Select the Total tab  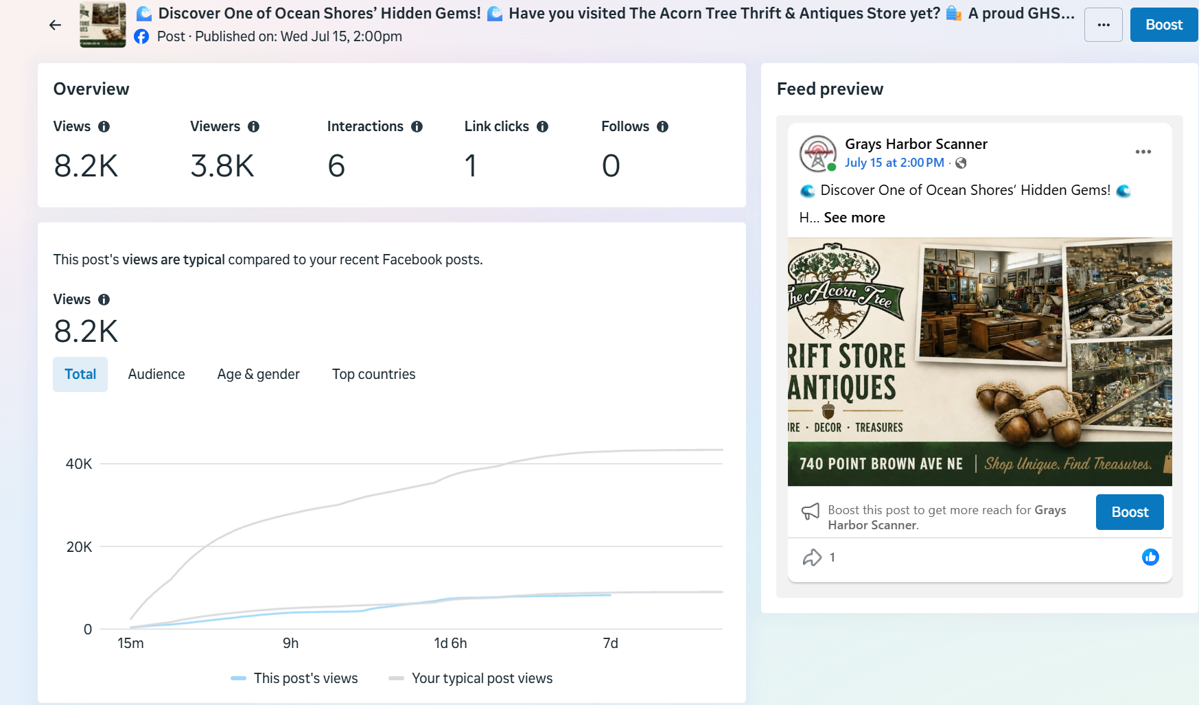(80, 374)
